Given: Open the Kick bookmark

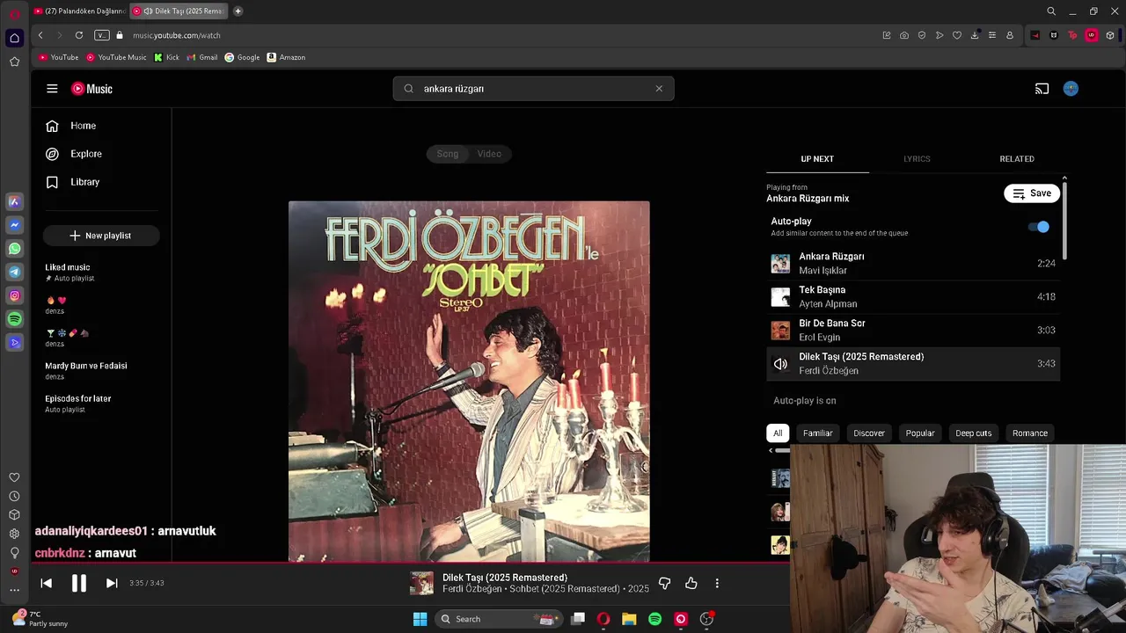Looking at the screenshot, I should coord(166,57).
